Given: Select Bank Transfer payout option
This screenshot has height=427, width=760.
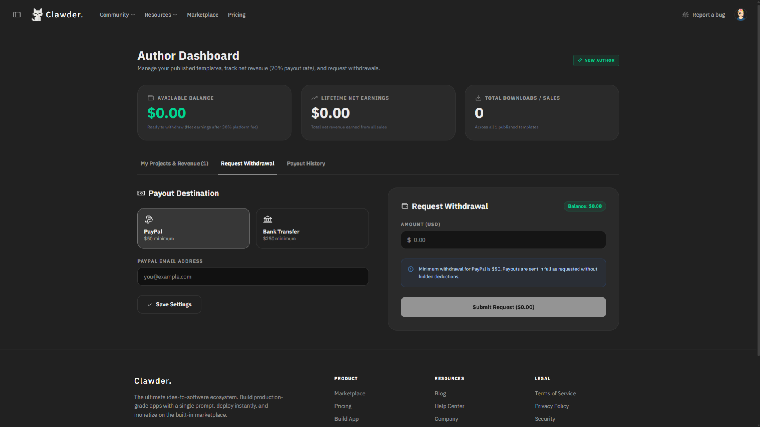Looking at the screenshot, I should [x=312, y=229].
